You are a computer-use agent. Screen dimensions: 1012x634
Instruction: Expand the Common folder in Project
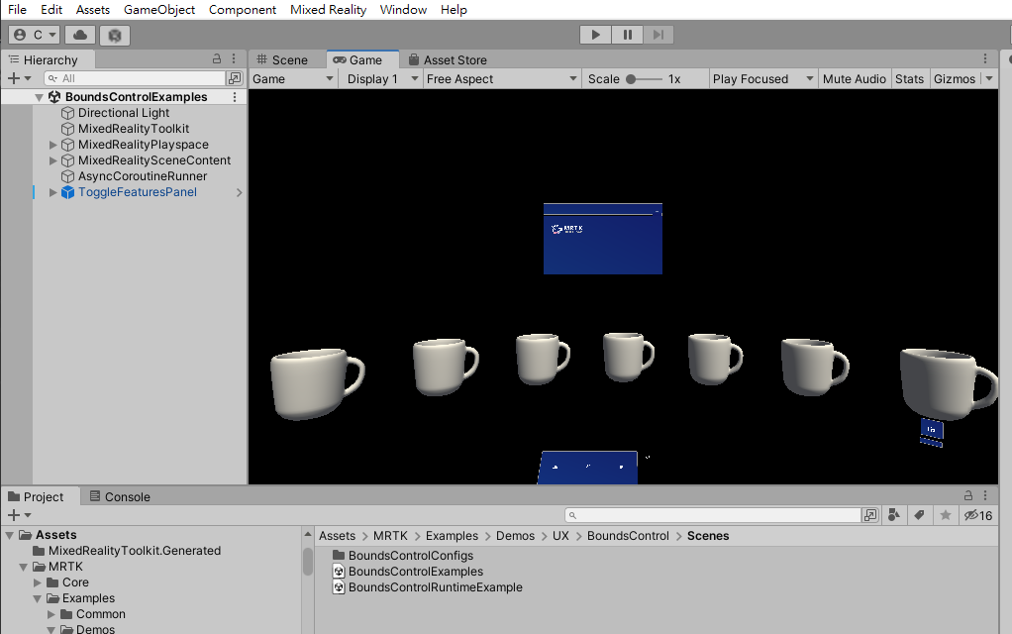[x=51, y=614]
